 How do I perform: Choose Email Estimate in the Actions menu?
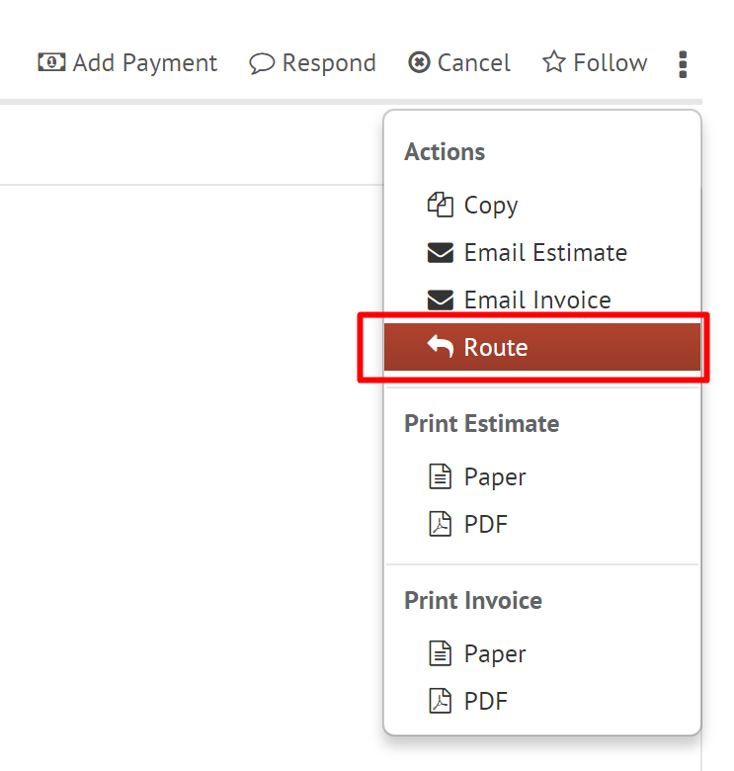(545, 253)
